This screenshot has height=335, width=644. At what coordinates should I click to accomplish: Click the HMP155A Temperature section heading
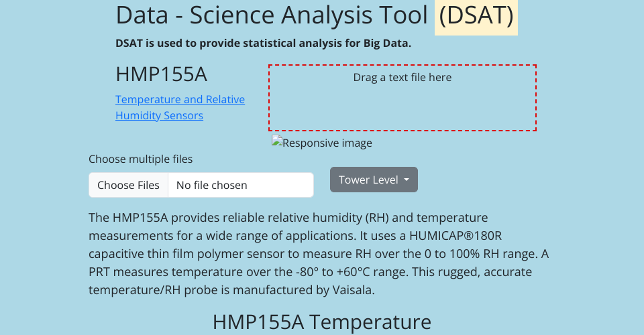[322, 322]
